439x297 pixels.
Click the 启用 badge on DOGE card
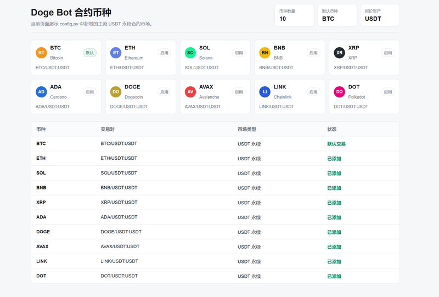(x=164, y=92)
